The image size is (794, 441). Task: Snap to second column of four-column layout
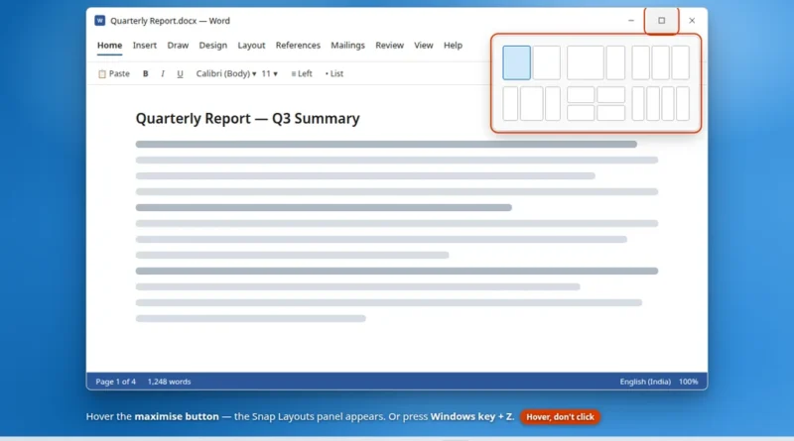tap(653, 104)
